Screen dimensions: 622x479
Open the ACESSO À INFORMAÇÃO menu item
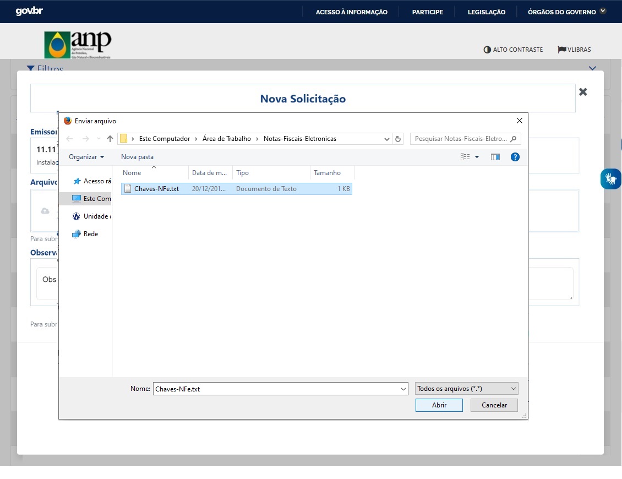[x=352, y=12]
